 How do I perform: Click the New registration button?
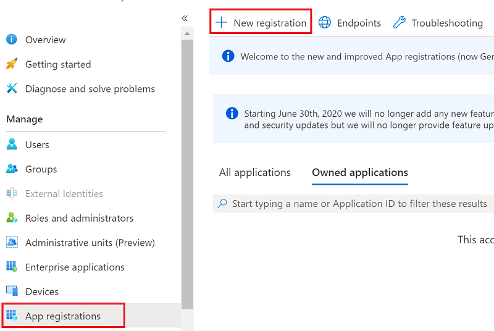tap(261, 23)
